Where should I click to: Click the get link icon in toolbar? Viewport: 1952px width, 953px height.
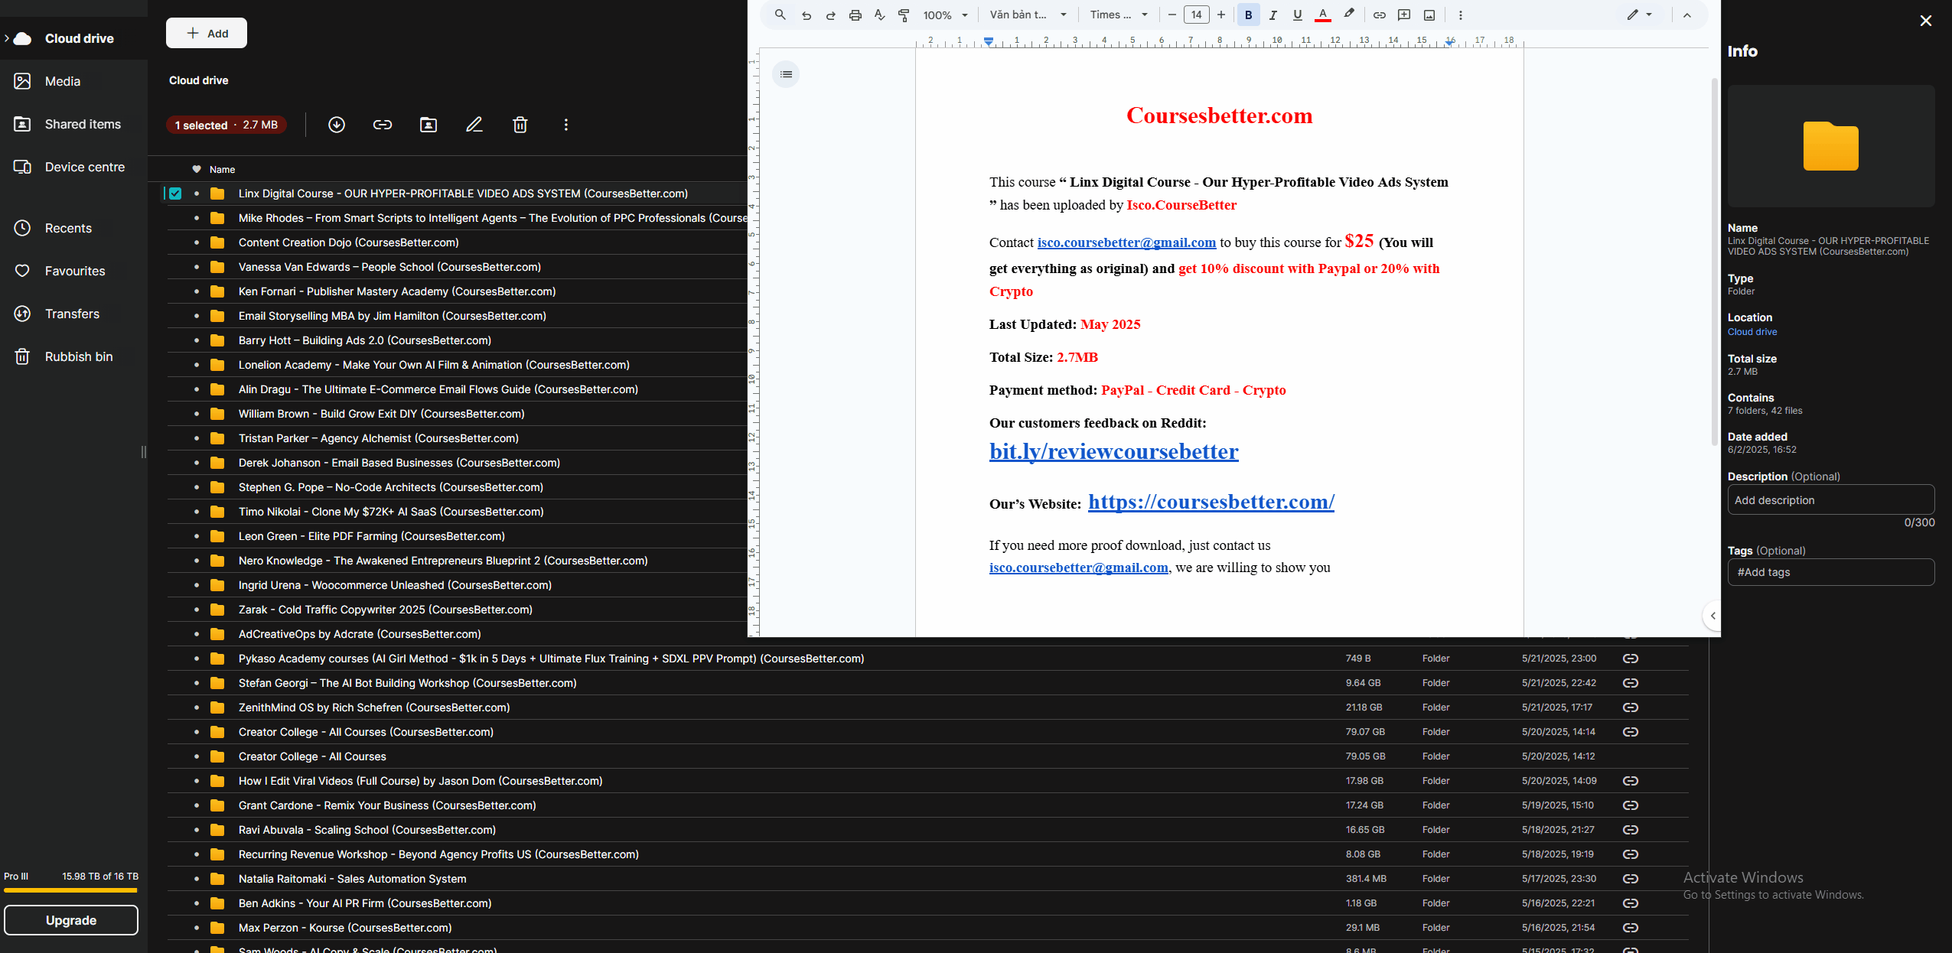[383, 125]
